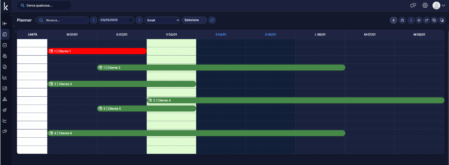Click the swap arrows icon

[427, 20]
